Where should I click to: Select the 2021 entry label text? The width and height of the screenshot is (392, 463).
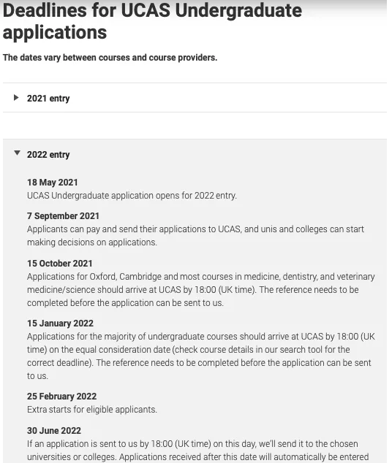pyautogui.click(x=48, y=99)
